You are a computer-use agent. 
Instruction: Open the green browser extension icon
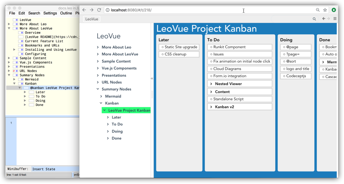(334, 10)
